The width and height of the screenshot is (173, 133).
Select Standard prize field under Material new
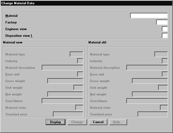click(68, 114)
